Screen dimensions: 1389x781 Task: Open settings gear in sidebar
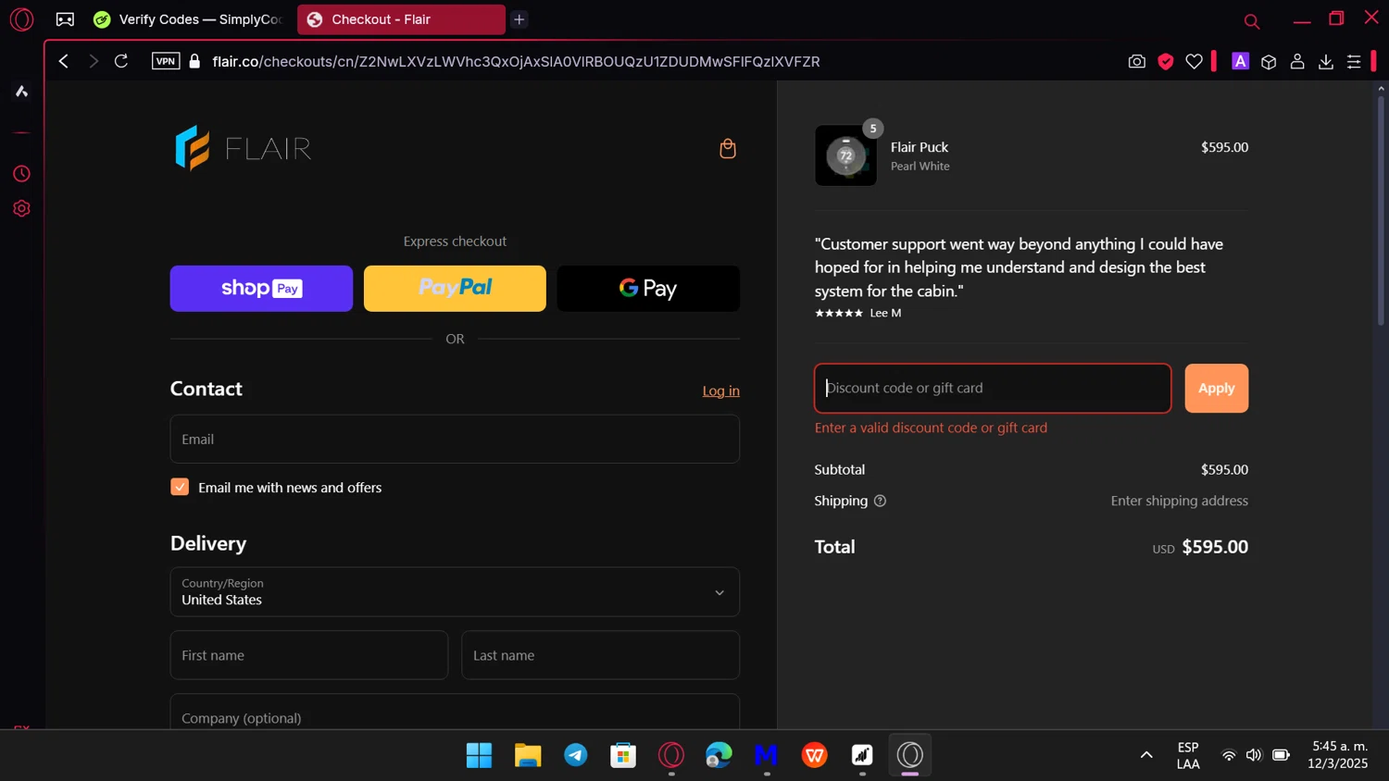click(x=21, y=209)
